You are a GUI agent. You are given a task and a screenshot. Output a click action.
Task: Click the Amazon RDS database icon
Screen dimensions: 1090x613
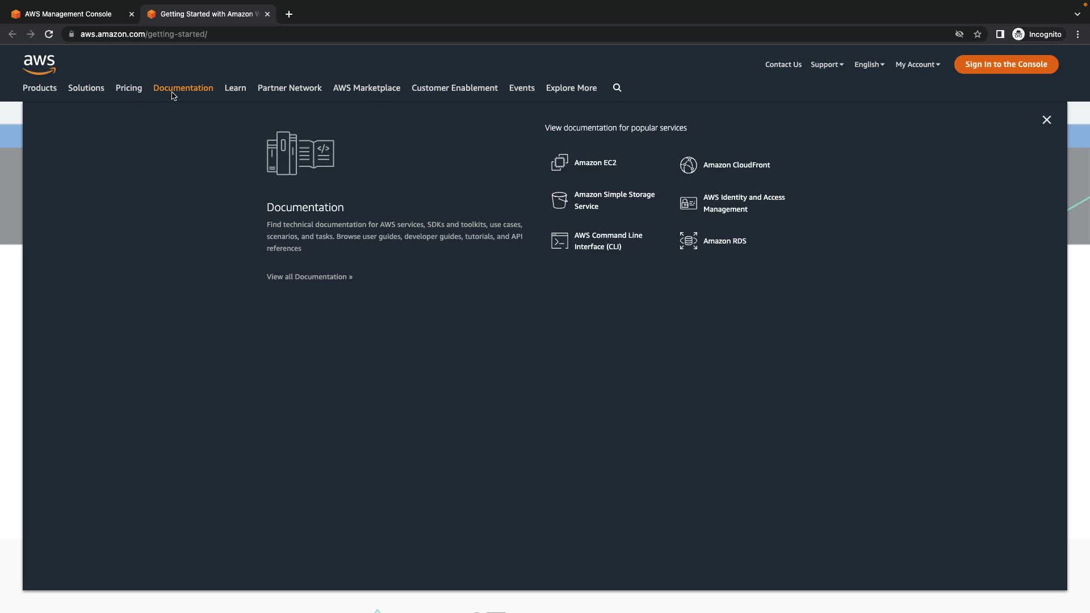click(x=688, y=241)
